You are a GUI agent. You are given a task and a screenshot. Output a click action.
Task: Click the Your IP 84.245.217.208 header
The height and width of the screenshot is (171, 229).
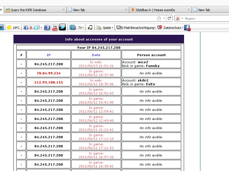click(x=99, y=48)
